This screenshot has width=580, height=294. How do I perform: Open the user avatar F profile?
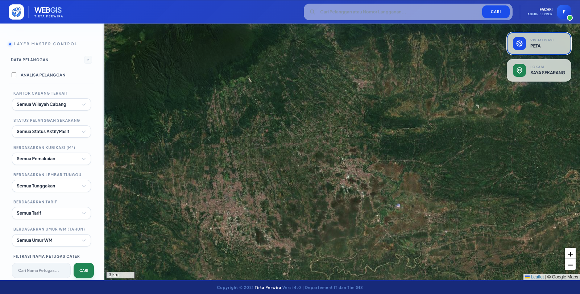[564, 12]
